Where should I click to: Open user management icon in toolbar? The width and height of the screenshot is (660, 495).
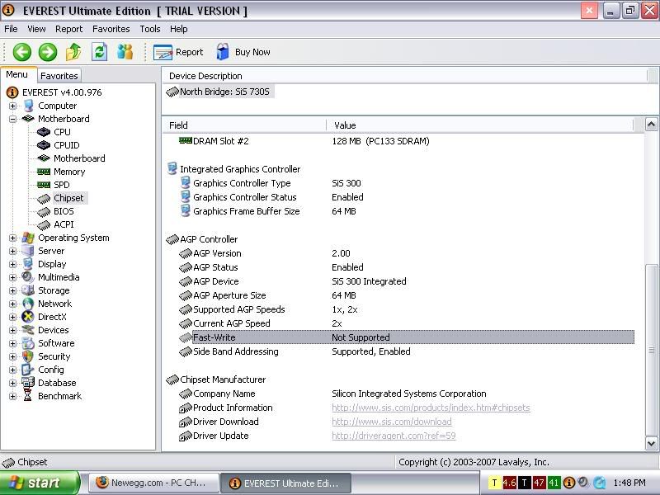click(125, 52)
